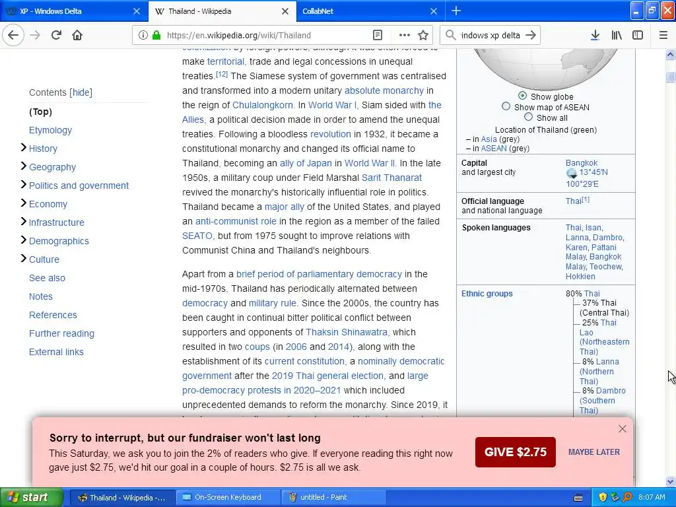
Task: Switch to the CollabNet tab
Action: coord(371,11)
